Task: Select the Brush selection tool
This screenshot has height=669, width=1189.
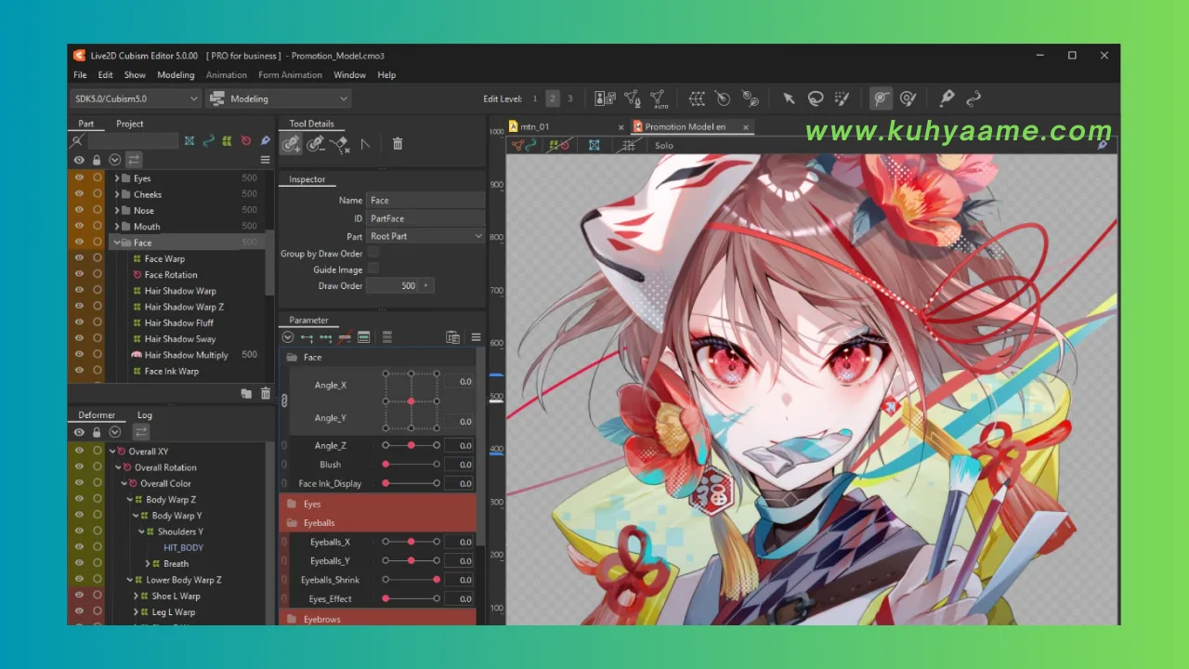Action: pyautogui.click(x=843, y=98)
